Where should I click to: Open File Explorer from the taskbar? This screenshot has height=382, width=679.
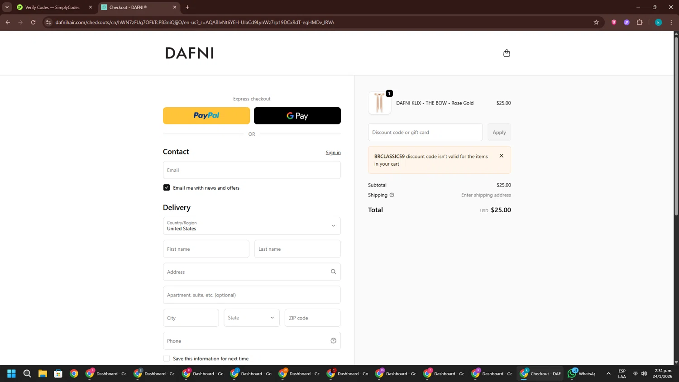click(43, 373)
